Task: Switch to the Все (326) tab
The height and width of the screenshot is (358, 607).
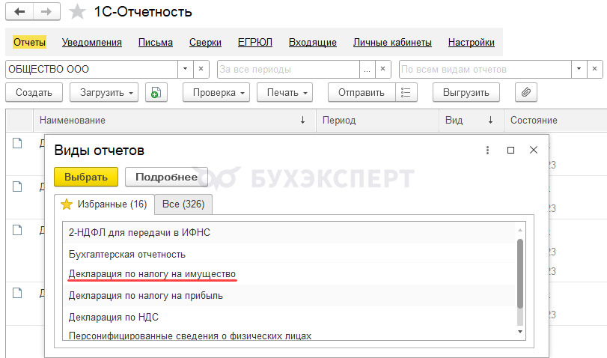Action: pos(183,204)
